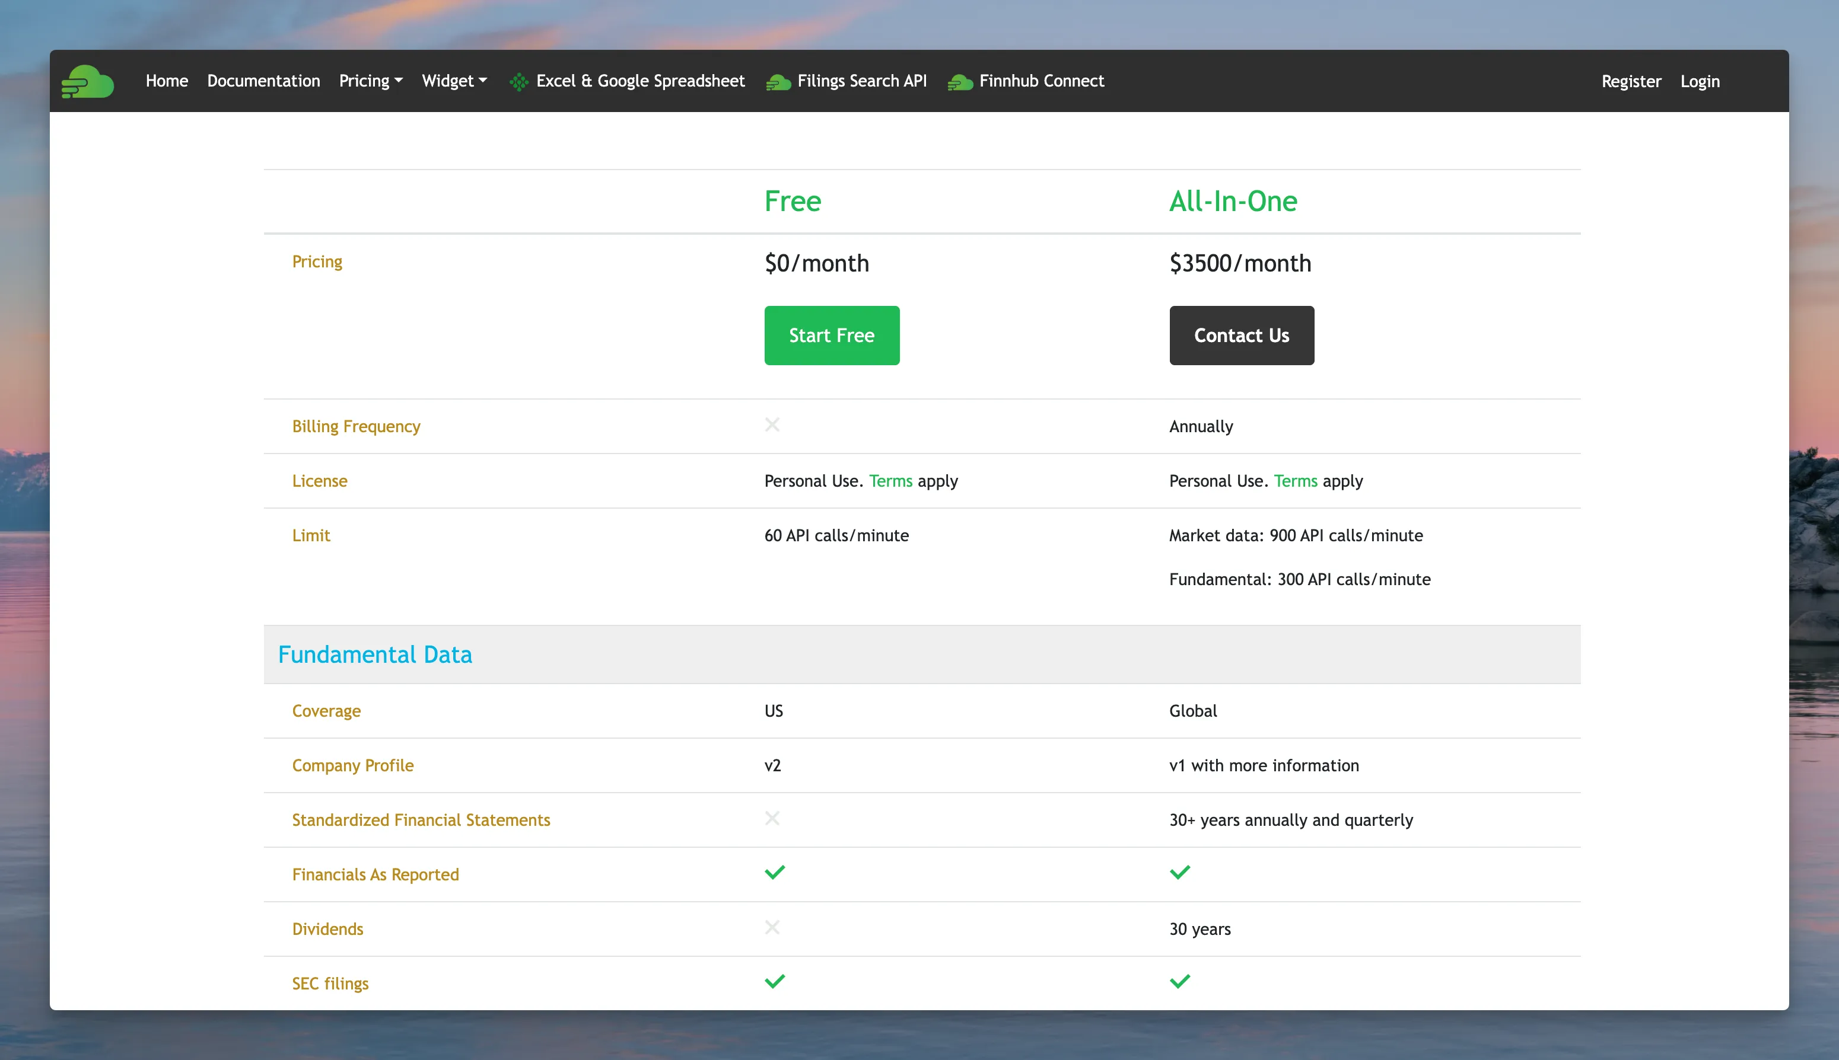Screen dimensions: 1839x1060
Task: Click the 60 API calls/minute text
Action: [836, 536]
